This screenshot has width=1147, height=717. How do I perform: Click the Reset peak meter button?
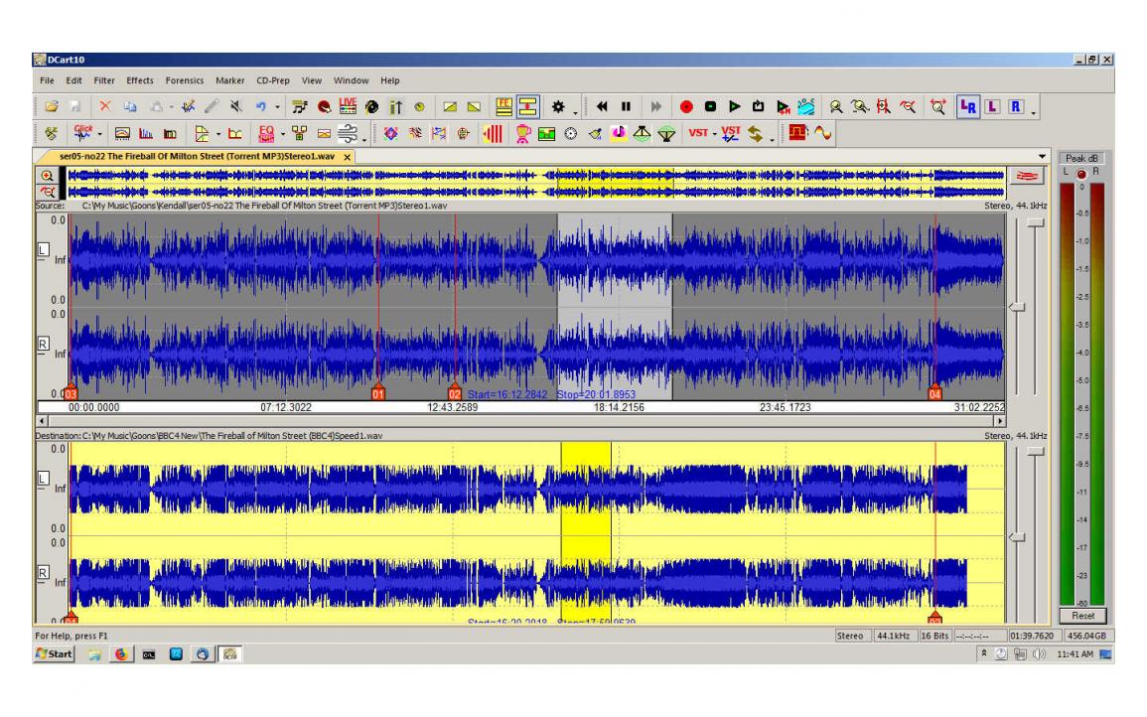[x=1082, y=616]
